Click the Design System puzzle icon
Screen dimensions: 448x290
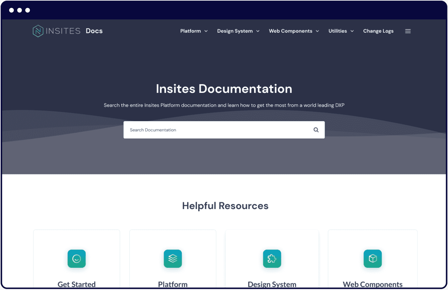(x=272, y=258)
